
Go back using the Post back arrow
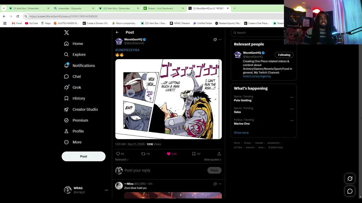(x=117, y=32)
